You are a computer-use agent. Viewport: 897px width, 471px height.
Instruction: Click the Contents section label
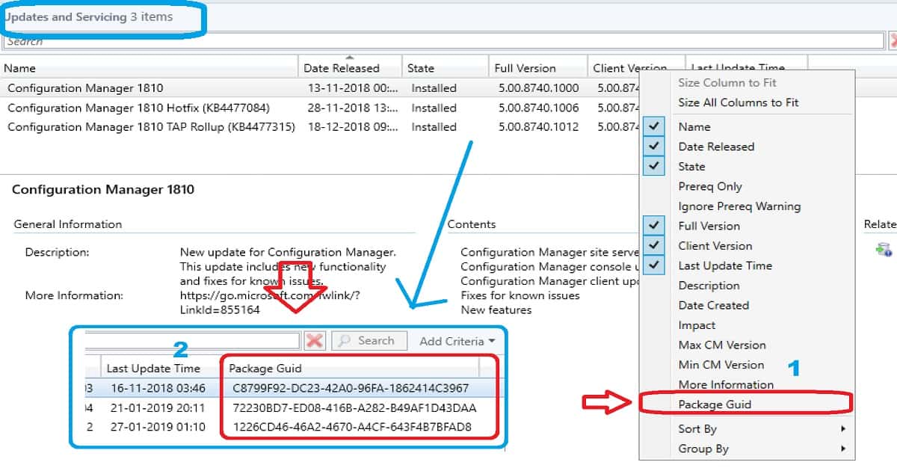pos(472,224)
